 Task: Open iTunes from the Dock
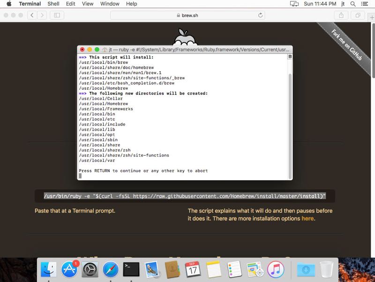click(276, 269)
